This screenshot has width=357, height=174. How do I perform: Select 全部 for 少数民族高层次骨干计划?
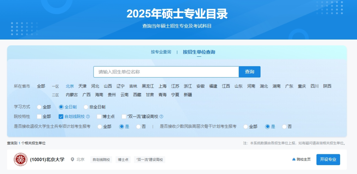[x=246, y=127]
